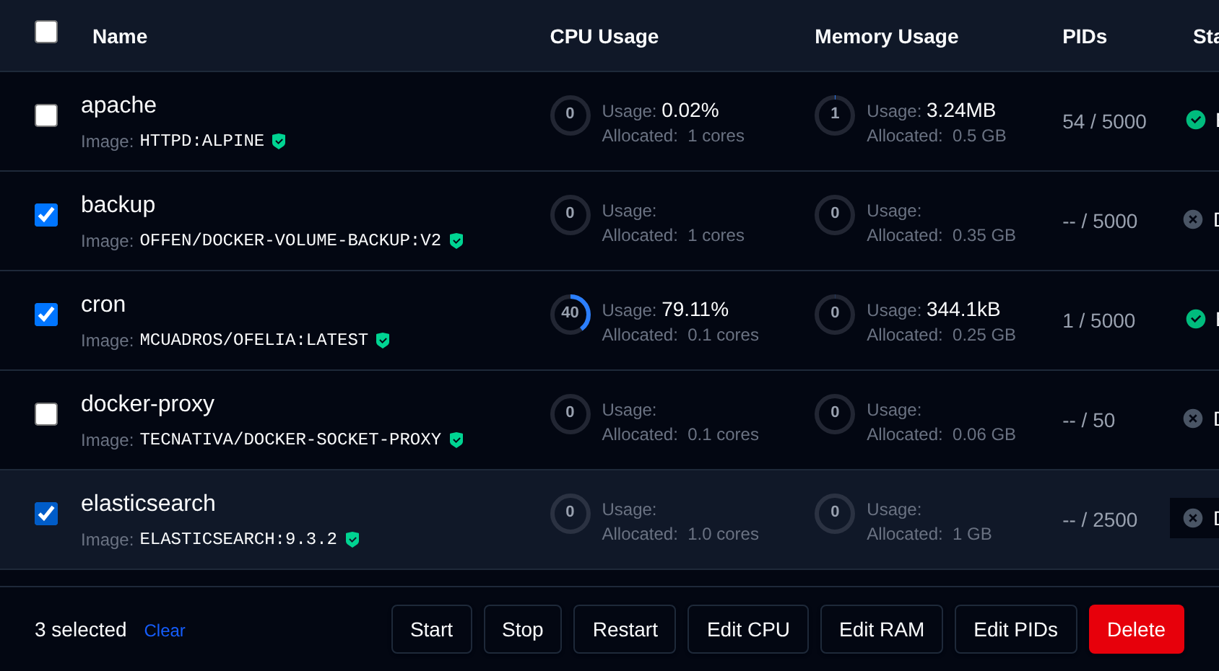
Task: Click the green running status icon for apache
Action: (x=1196, y=120)
